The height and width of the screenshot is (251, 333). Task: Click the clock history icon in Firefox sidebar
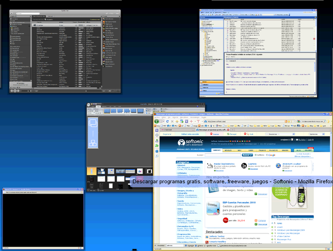[x=157, y=135]
